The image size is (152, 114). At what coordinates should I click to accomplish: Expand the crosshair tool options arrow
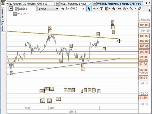[x=97, y=9]
